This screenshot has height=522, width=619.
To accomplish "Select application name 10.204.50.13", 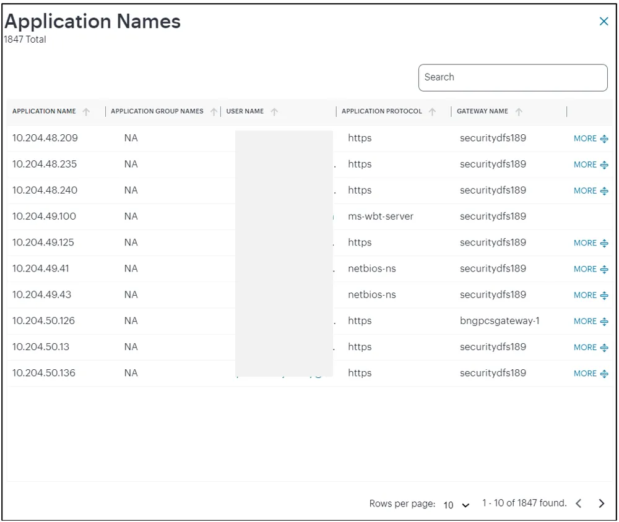I will pos(41,347).
